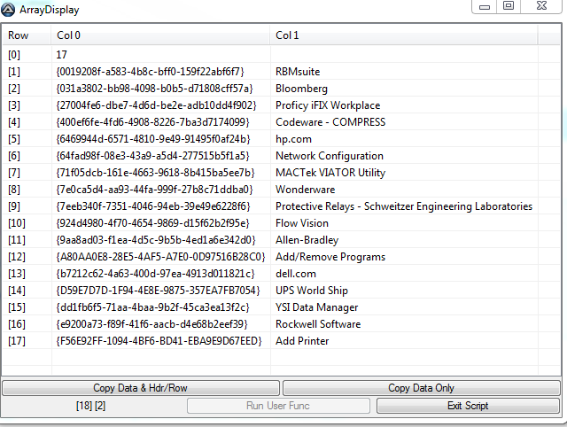Click the Copy Data & Hdr/Row button

pyautogui.click(x=141, y=388)
